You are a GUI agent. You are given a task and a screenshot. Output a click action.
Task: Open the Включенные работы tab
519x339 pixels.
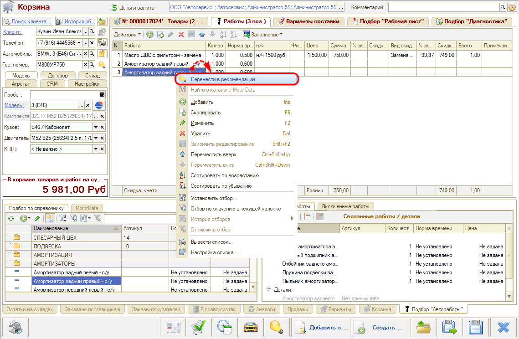[345, 206]
